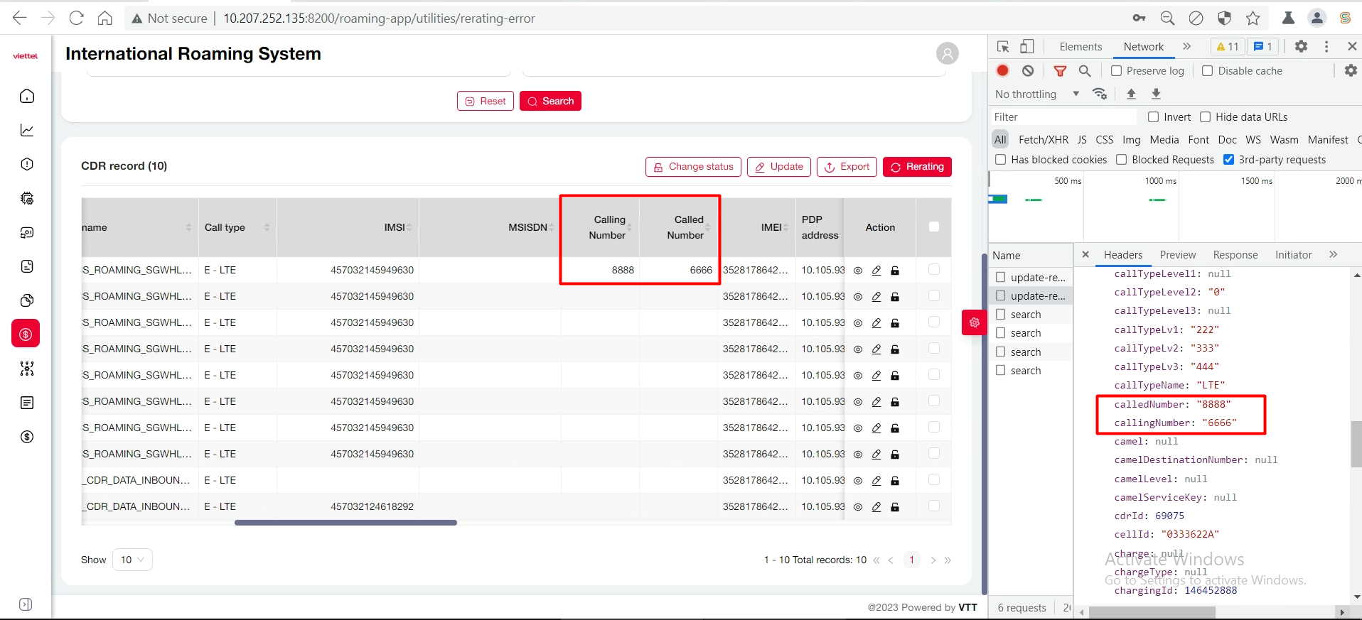
Task: Enable the Preserve log checkbox
Action: pyautogui.click(x=1117, y=71)
